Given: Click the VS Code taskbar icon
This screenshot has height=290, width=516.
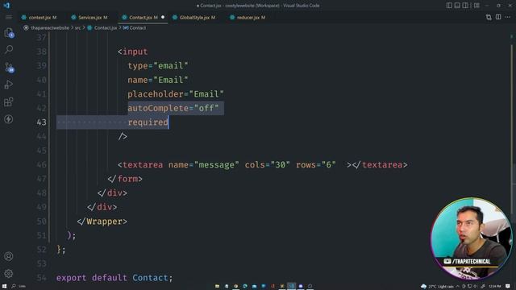Looking at the screenshot, I should coord(292,286).
